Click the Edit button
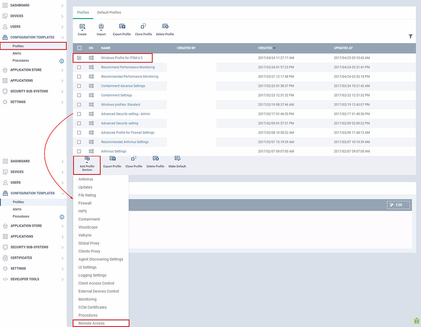Image resolution: width=421 pixels, height=327 pixels. (398, 204)
